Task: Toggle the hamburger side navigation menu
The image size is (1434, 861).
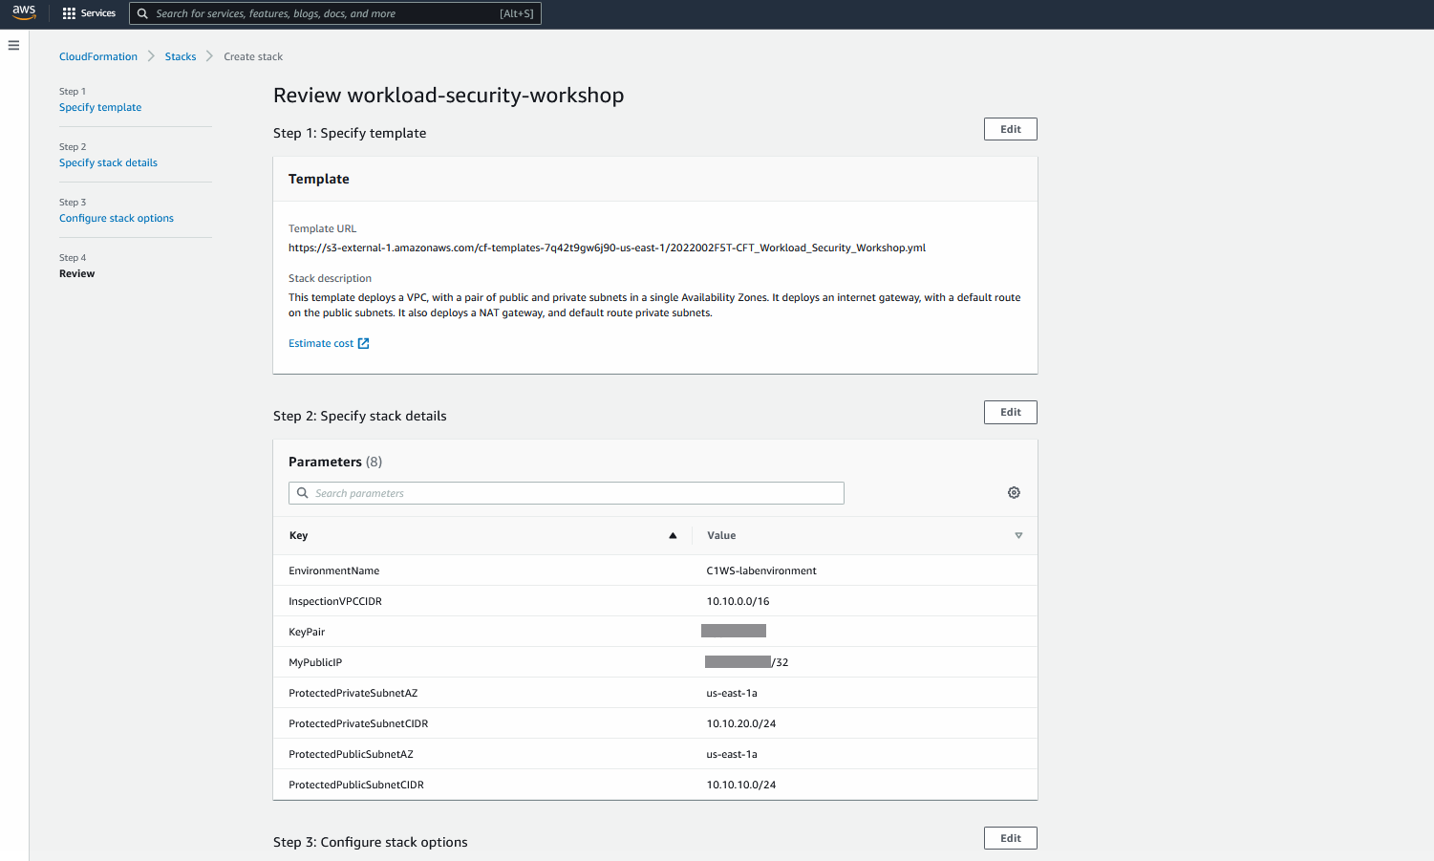Action: [x=13, y=45]
